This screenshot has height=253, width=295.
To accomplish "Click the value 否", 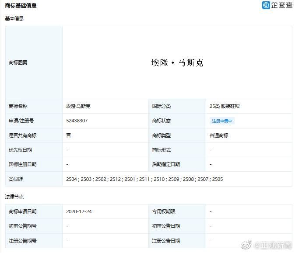I will coord(68,135).
